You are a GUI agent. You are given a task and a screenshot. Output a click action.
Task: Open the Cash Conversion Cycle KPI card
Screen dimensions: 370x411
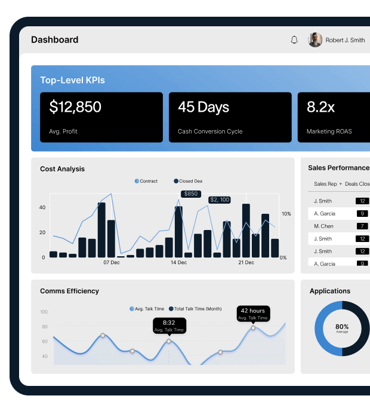[x=230, y=117]
